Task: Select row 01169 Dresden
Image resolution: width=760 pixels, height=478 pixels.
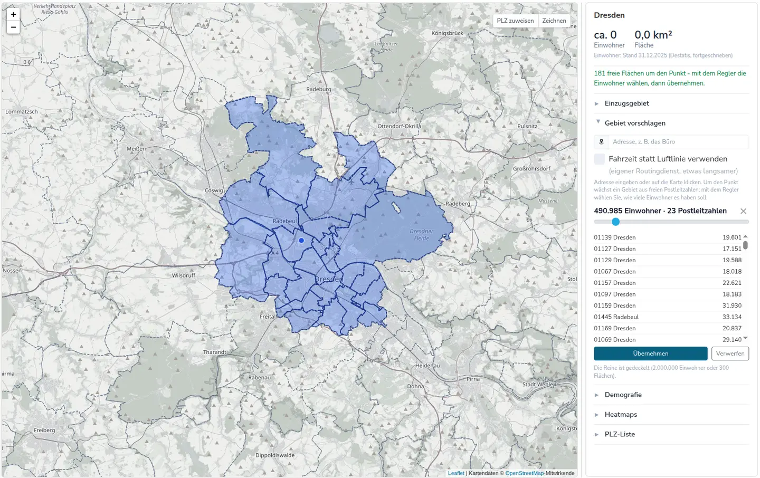Action: (x=668, y=328)
